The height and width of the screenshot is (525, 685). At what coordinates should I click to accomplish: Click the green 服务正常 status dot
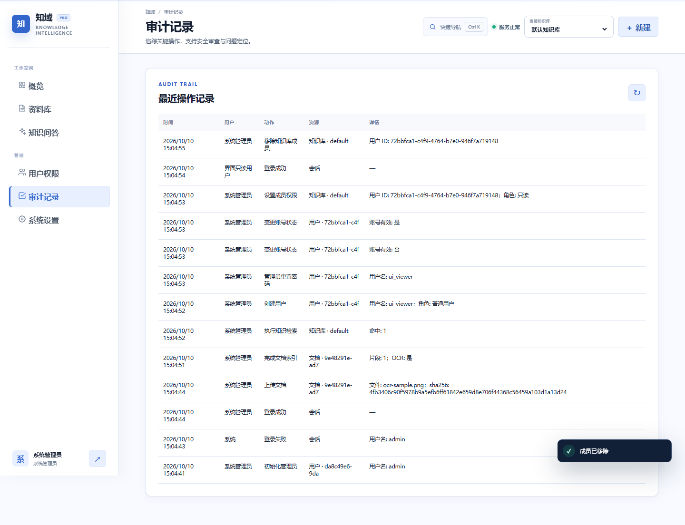494,27
